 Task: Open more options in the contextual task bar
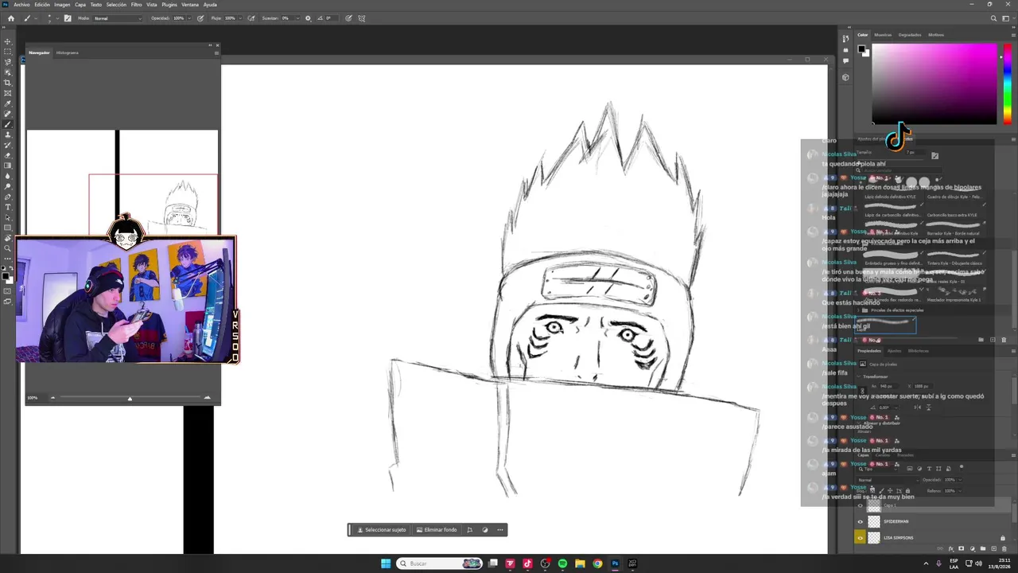tap(500, 530)
